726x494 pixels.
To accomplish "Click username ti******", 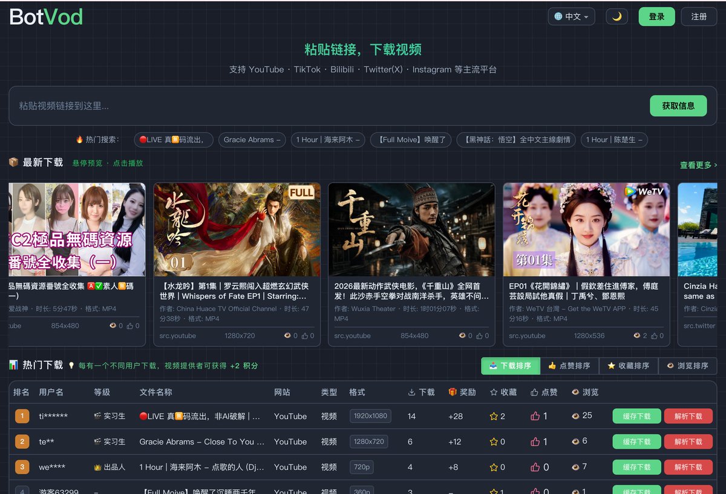I will point(53,416).
